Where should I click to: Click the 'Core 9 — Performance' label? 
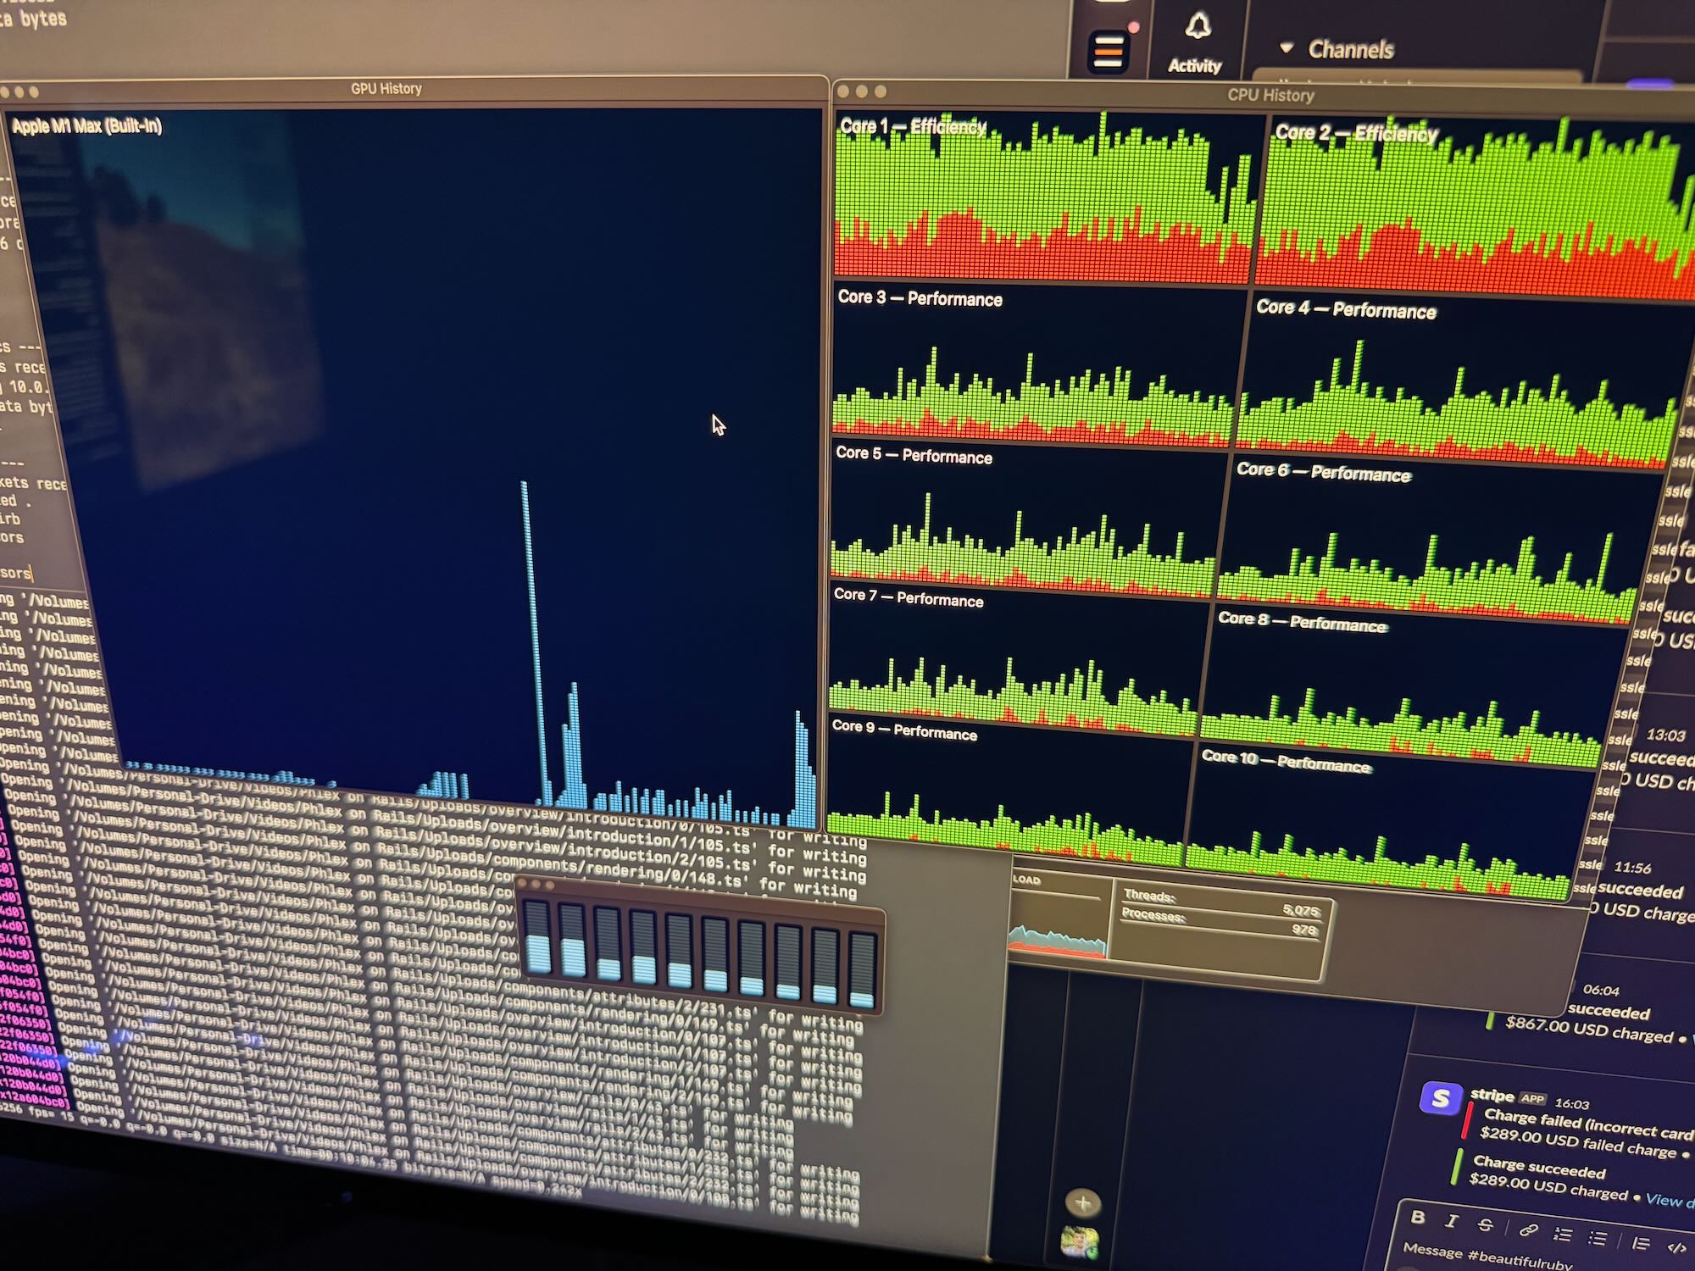tap(904, 730)
